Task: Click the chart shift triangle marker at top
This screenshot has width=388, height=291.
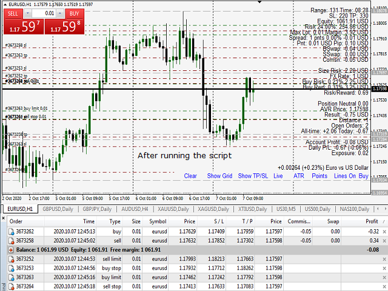Action: click(259, 2)
